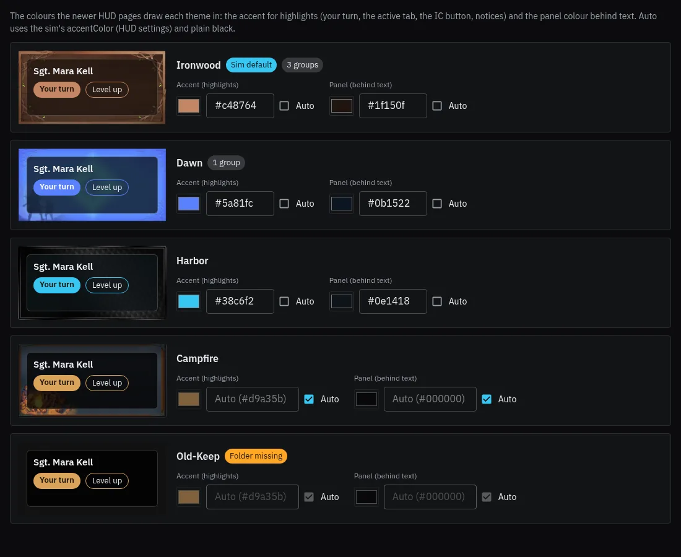Enable Auto for Dawn panel color

coord(437,204)
